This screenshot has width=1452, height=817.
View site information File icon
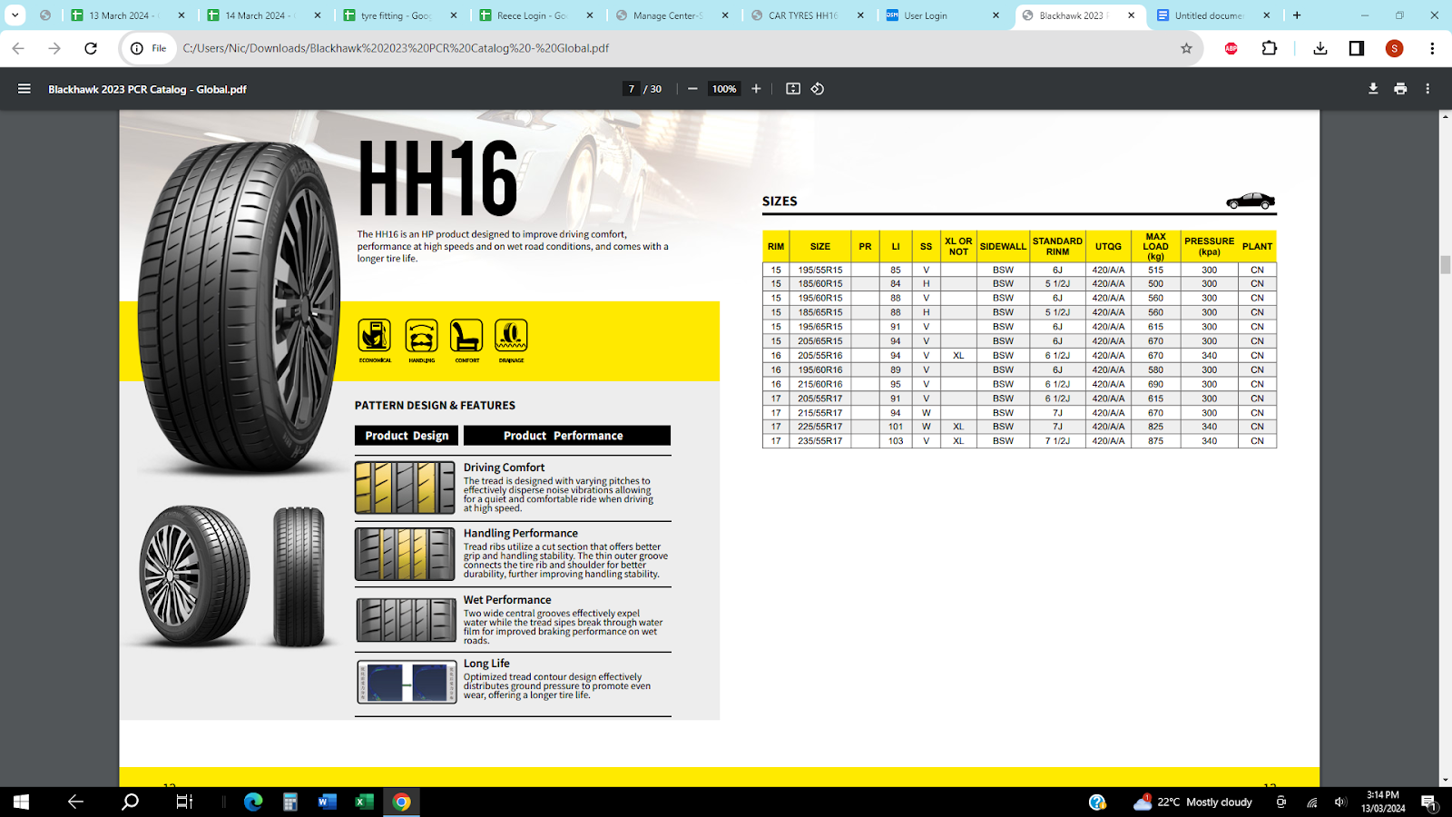[149, 48]
